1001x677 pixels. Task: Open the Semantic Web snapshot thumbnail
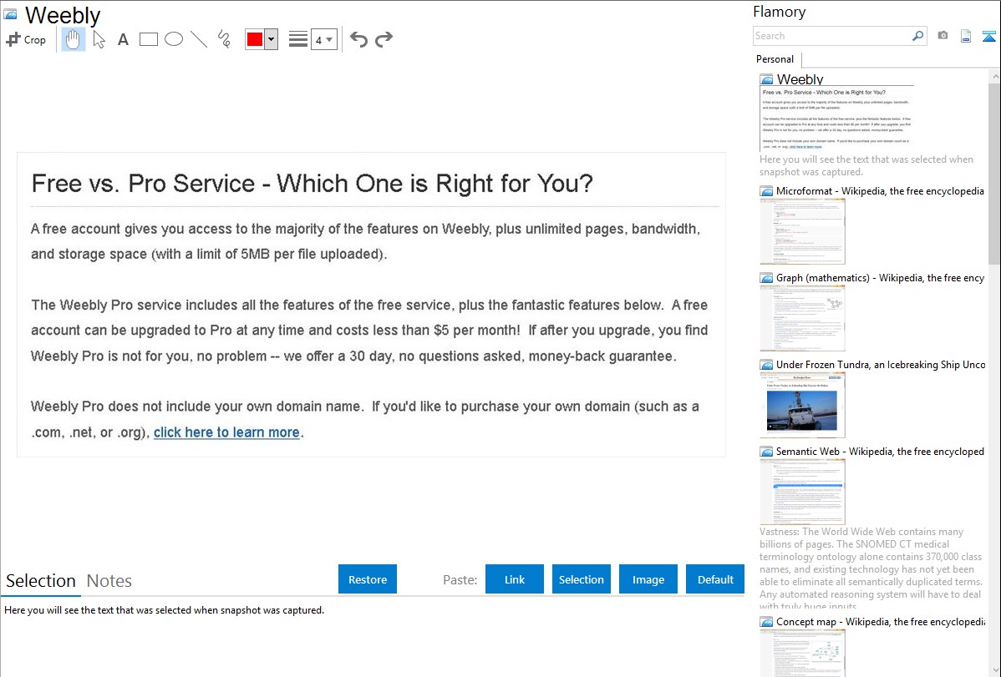802,492
